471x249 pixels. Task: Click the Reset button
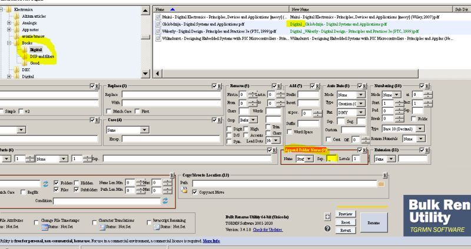pos(345,223)
